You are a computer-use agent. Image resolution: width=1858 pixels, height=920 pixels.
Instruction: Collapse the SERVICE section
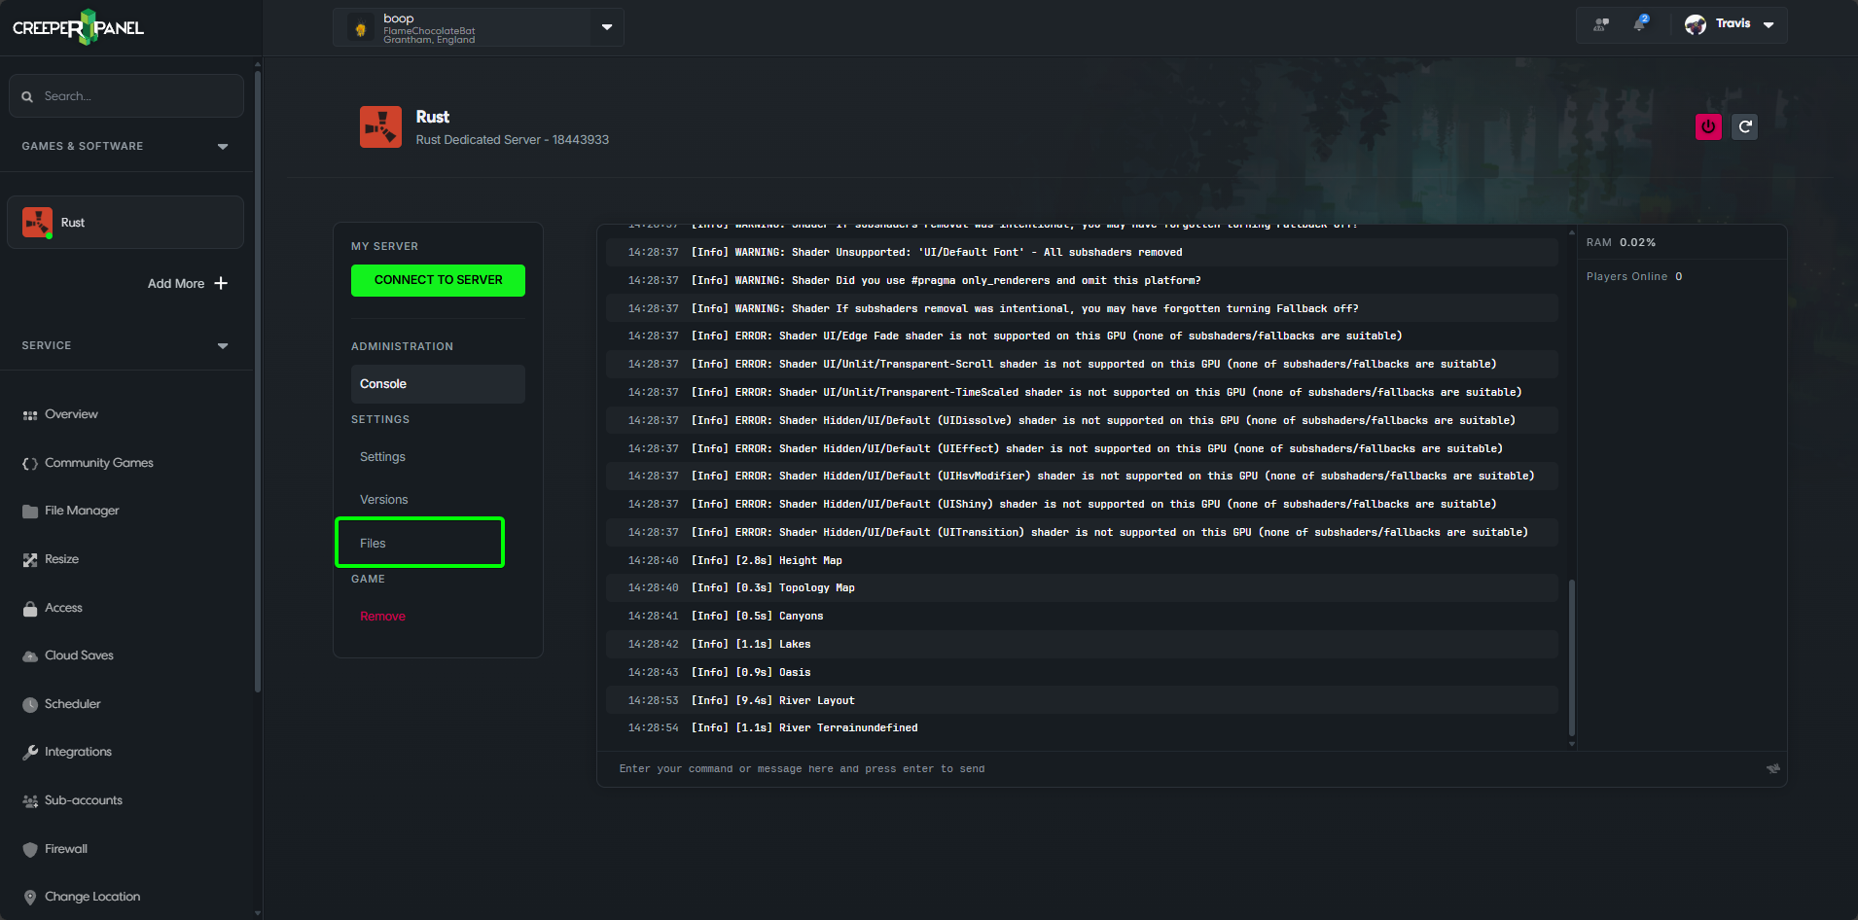point(223,345)
